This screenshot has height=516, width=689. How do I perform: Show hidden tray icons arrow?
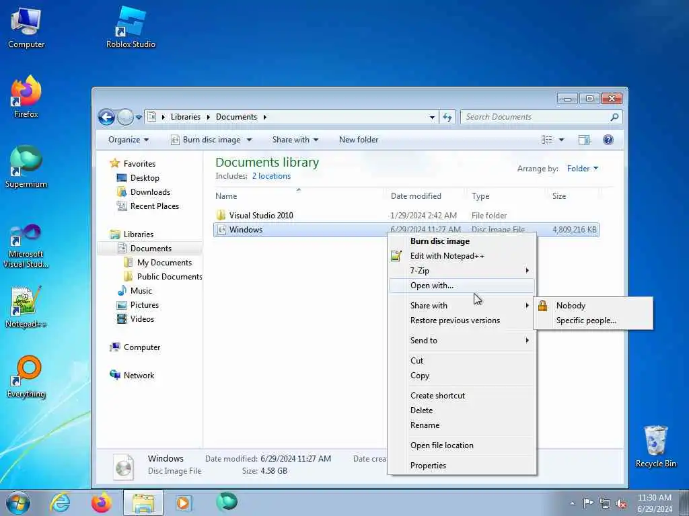[572, 503]
